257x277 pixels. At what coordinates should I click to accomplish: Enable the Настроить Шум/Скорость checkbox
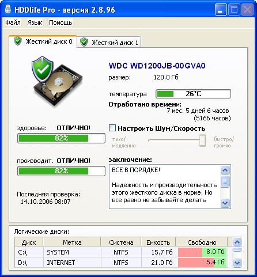coord(112,128)
